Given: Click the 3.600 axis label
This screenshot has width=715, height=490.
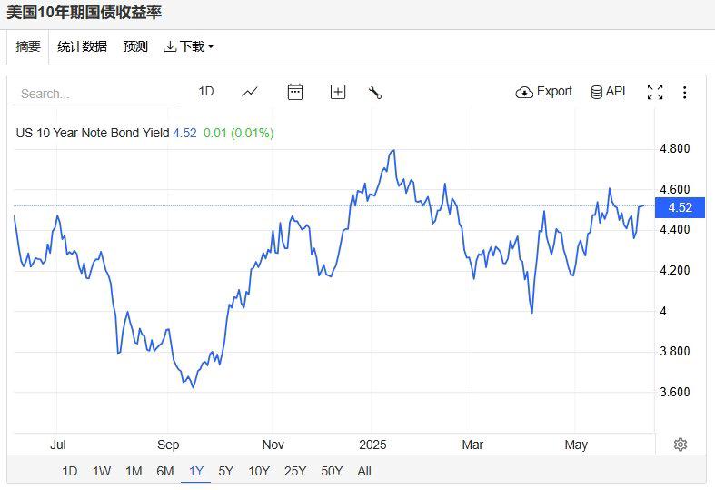Looking at the screenshot, I should pyautogui.click(x=675, y=392).
